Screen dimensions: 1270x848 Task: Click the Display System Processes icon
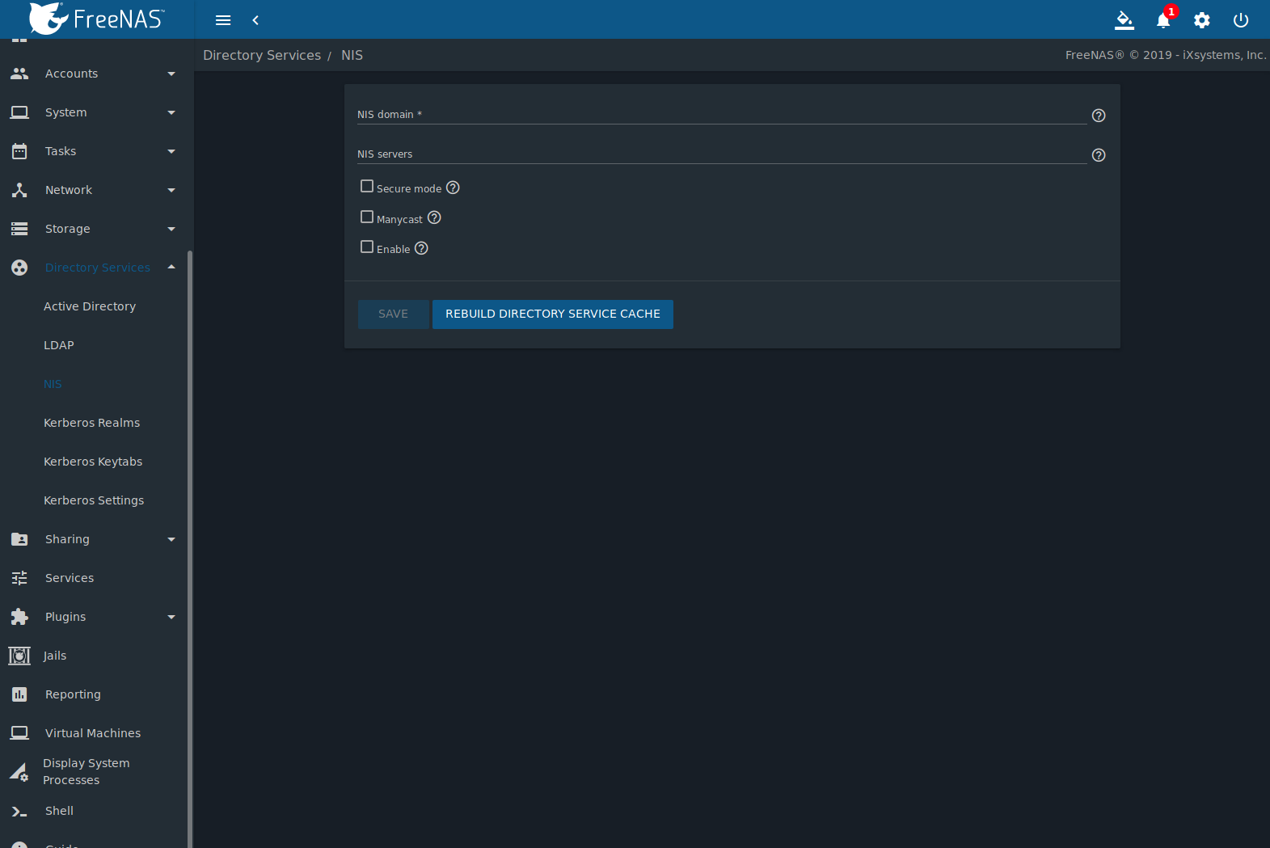point(19,772)
